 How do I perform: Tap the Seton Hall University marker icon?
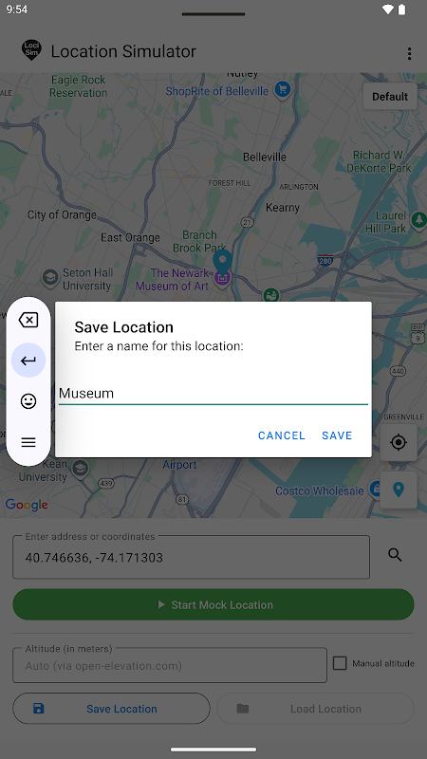point(50,277)
